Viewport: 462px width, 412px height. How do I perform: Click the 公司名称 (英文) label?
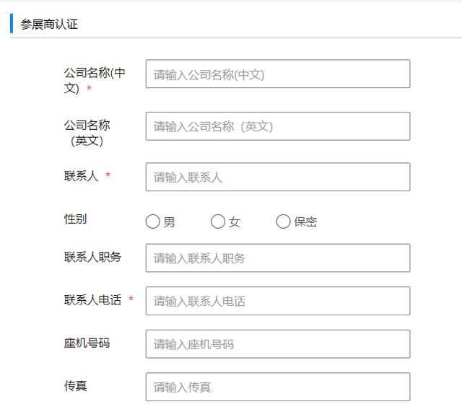(x=87, y=133)
